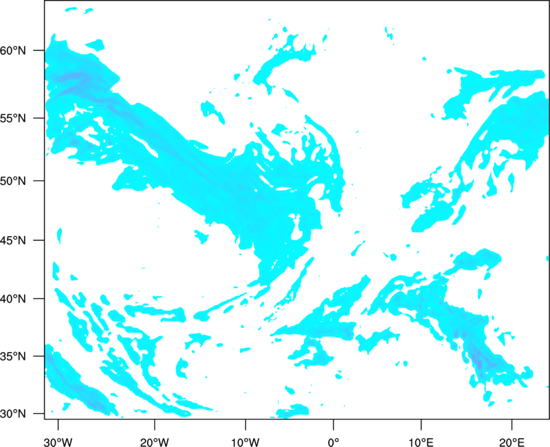550x447 pixels.
Task: Click the 20°E longitude label
Action: [x=512, y=442]
